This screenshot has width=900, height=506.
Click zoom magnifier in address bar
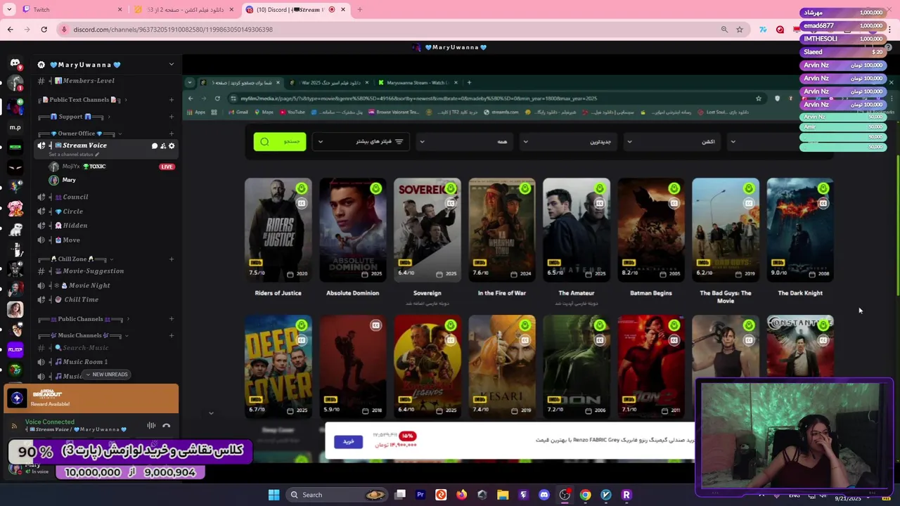tap(724, 30)
